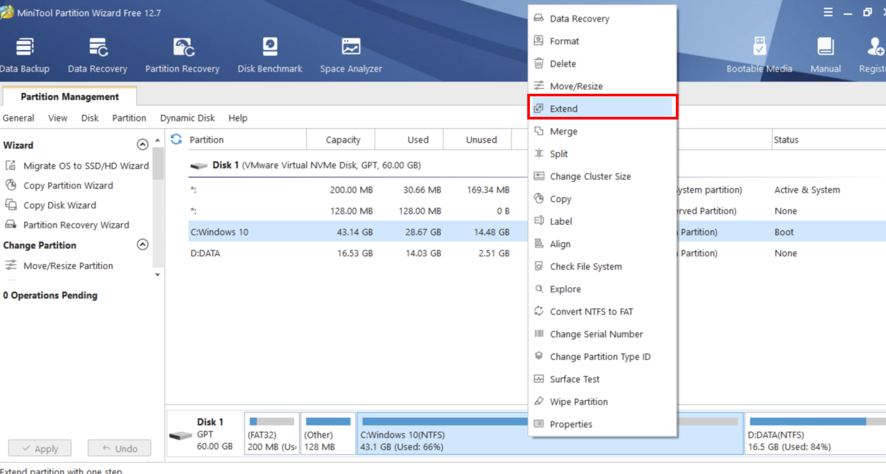Refresh the partition list
Viewport: 886px width, 474px height.
(176, 139)
